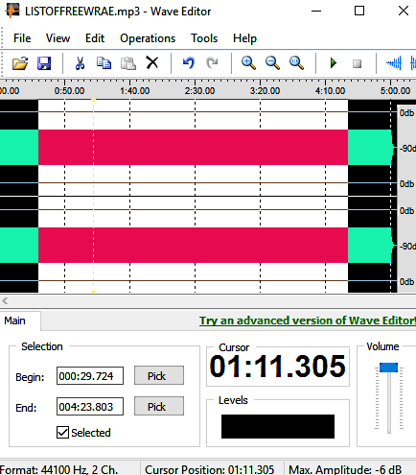This screenshot has height=475, width=416.
Task: Switch to the Main tab
Action: (x=14, y=321)
